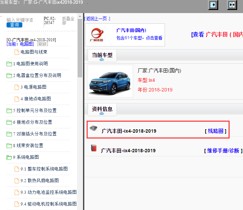
Task: Click folder icon of 1 电路图使用说明
Action: click(x=9, y=64)
